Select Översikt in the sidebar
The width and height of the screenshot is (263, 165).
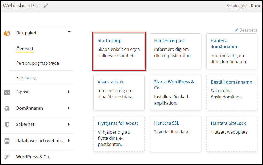(x=25, y=49)
